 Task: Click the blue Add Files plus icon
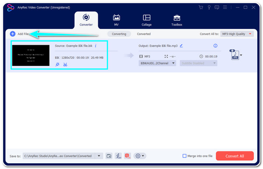click(x=13, y=34)
